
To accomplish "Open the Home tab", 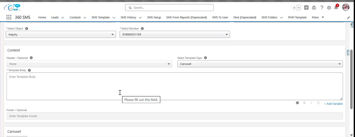I will click(42, 17).
